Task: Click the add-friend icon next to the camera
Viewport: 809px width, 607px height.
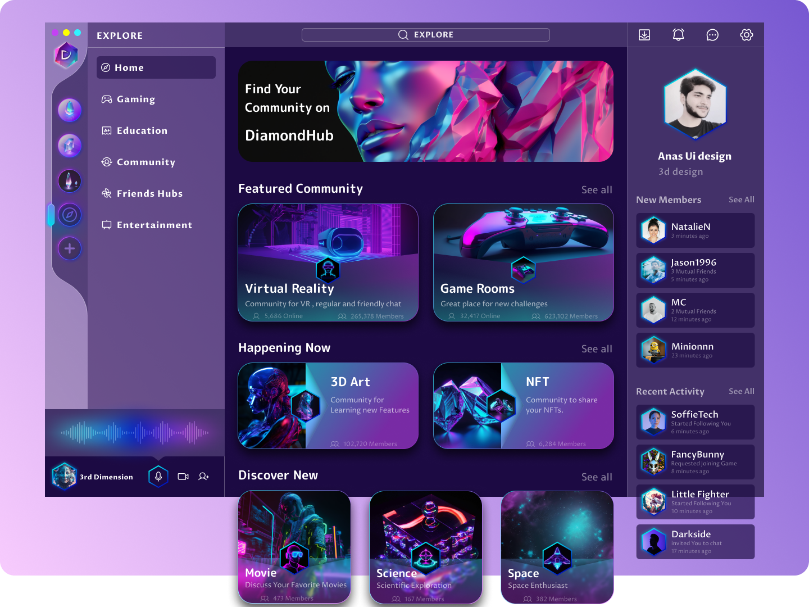Action: pyautogui.click(x=204, y=476)
